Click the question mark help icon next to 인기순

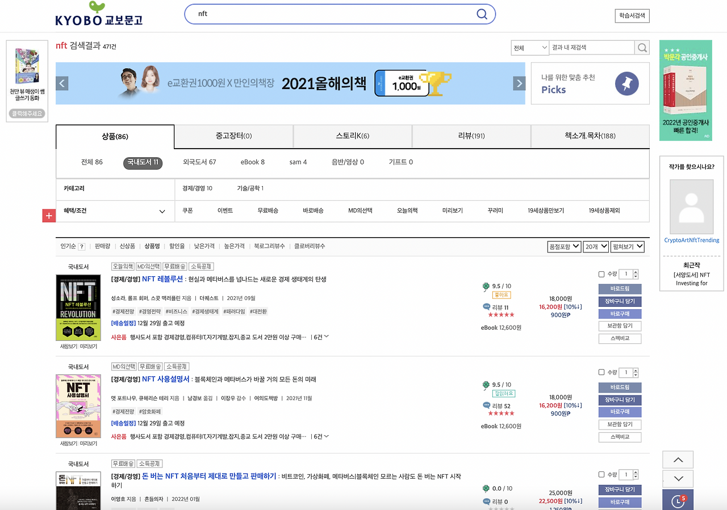coord(81,246)
